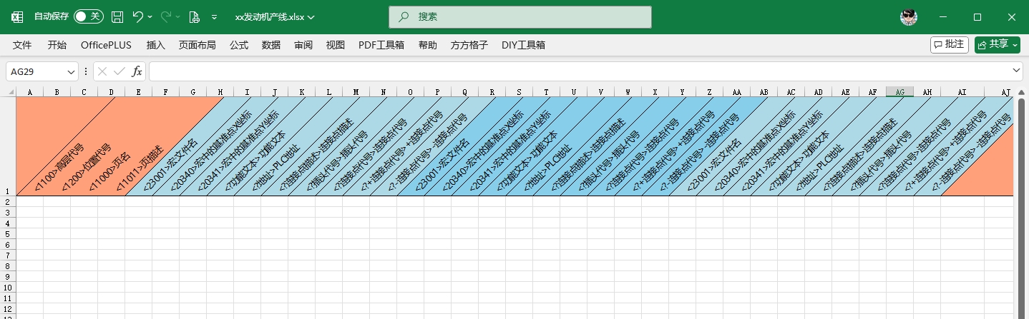Undo the last action
1029x319 pixels.
[138, 16]
